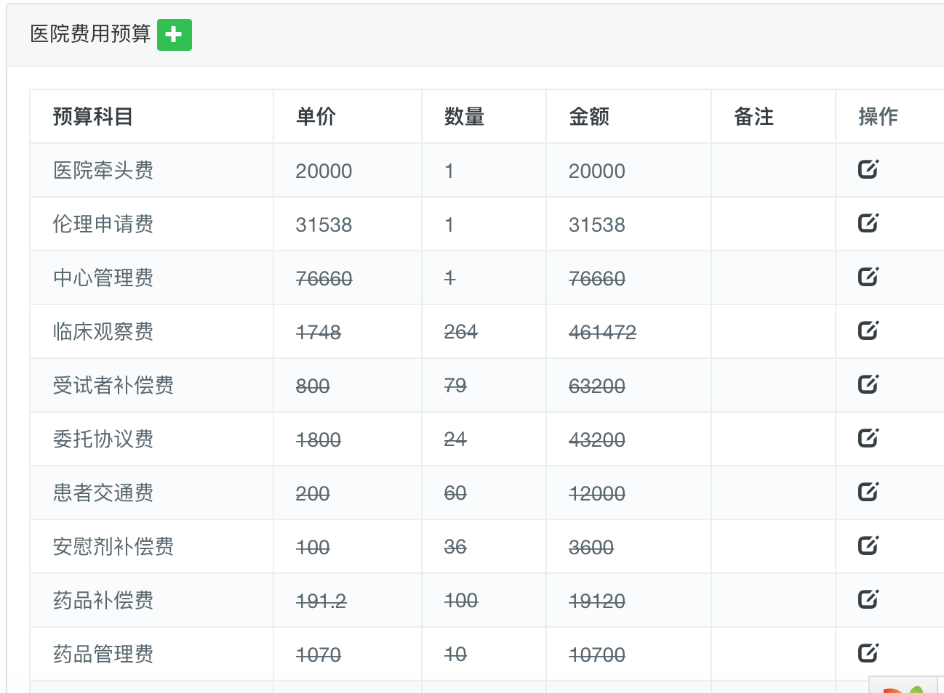Click struck-through unit price 1800
Viewport: 944px width, 693px height.
[319, 440]
